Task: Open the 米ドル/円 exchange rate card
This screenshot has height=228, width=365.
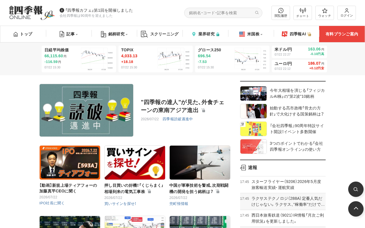Action: (299, 52)
